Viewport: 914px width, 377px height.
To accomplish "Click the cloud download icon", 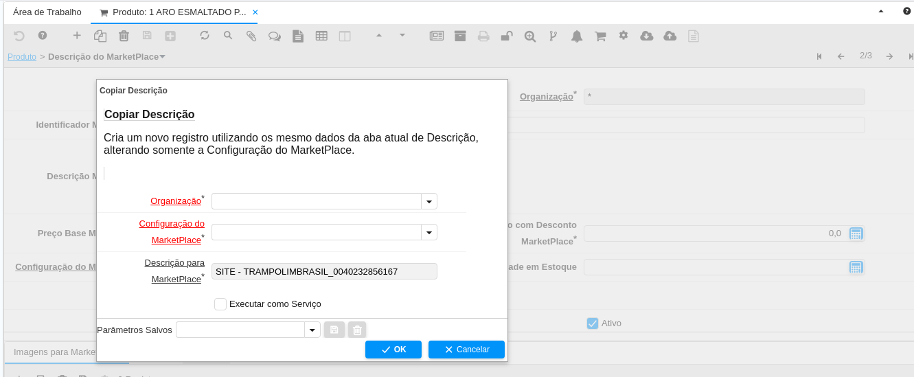I will (x=646, y=36).
